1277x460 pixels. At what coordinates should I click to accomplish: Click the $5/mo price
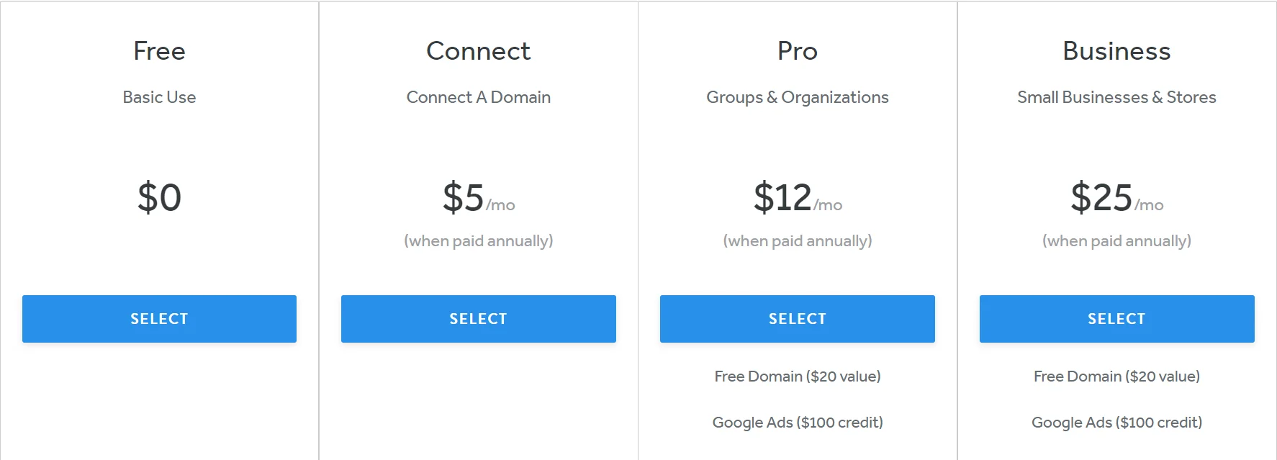pyautogui.click(x=478, y=197)
